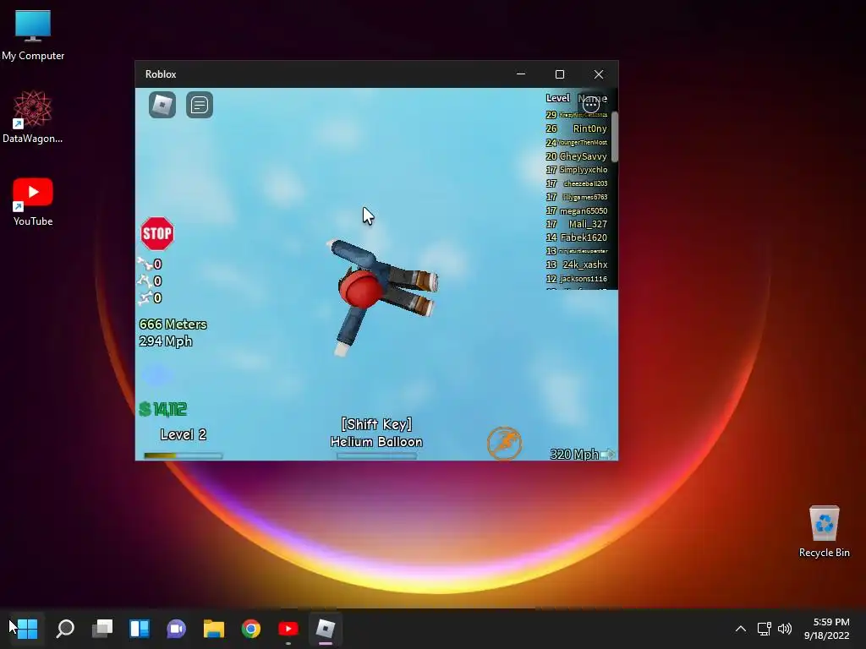This screenshot has height=649, width=866.
Task: Select the Recycle Bin desktop icon
Action: pyautogui.click(x=824, y=532)
